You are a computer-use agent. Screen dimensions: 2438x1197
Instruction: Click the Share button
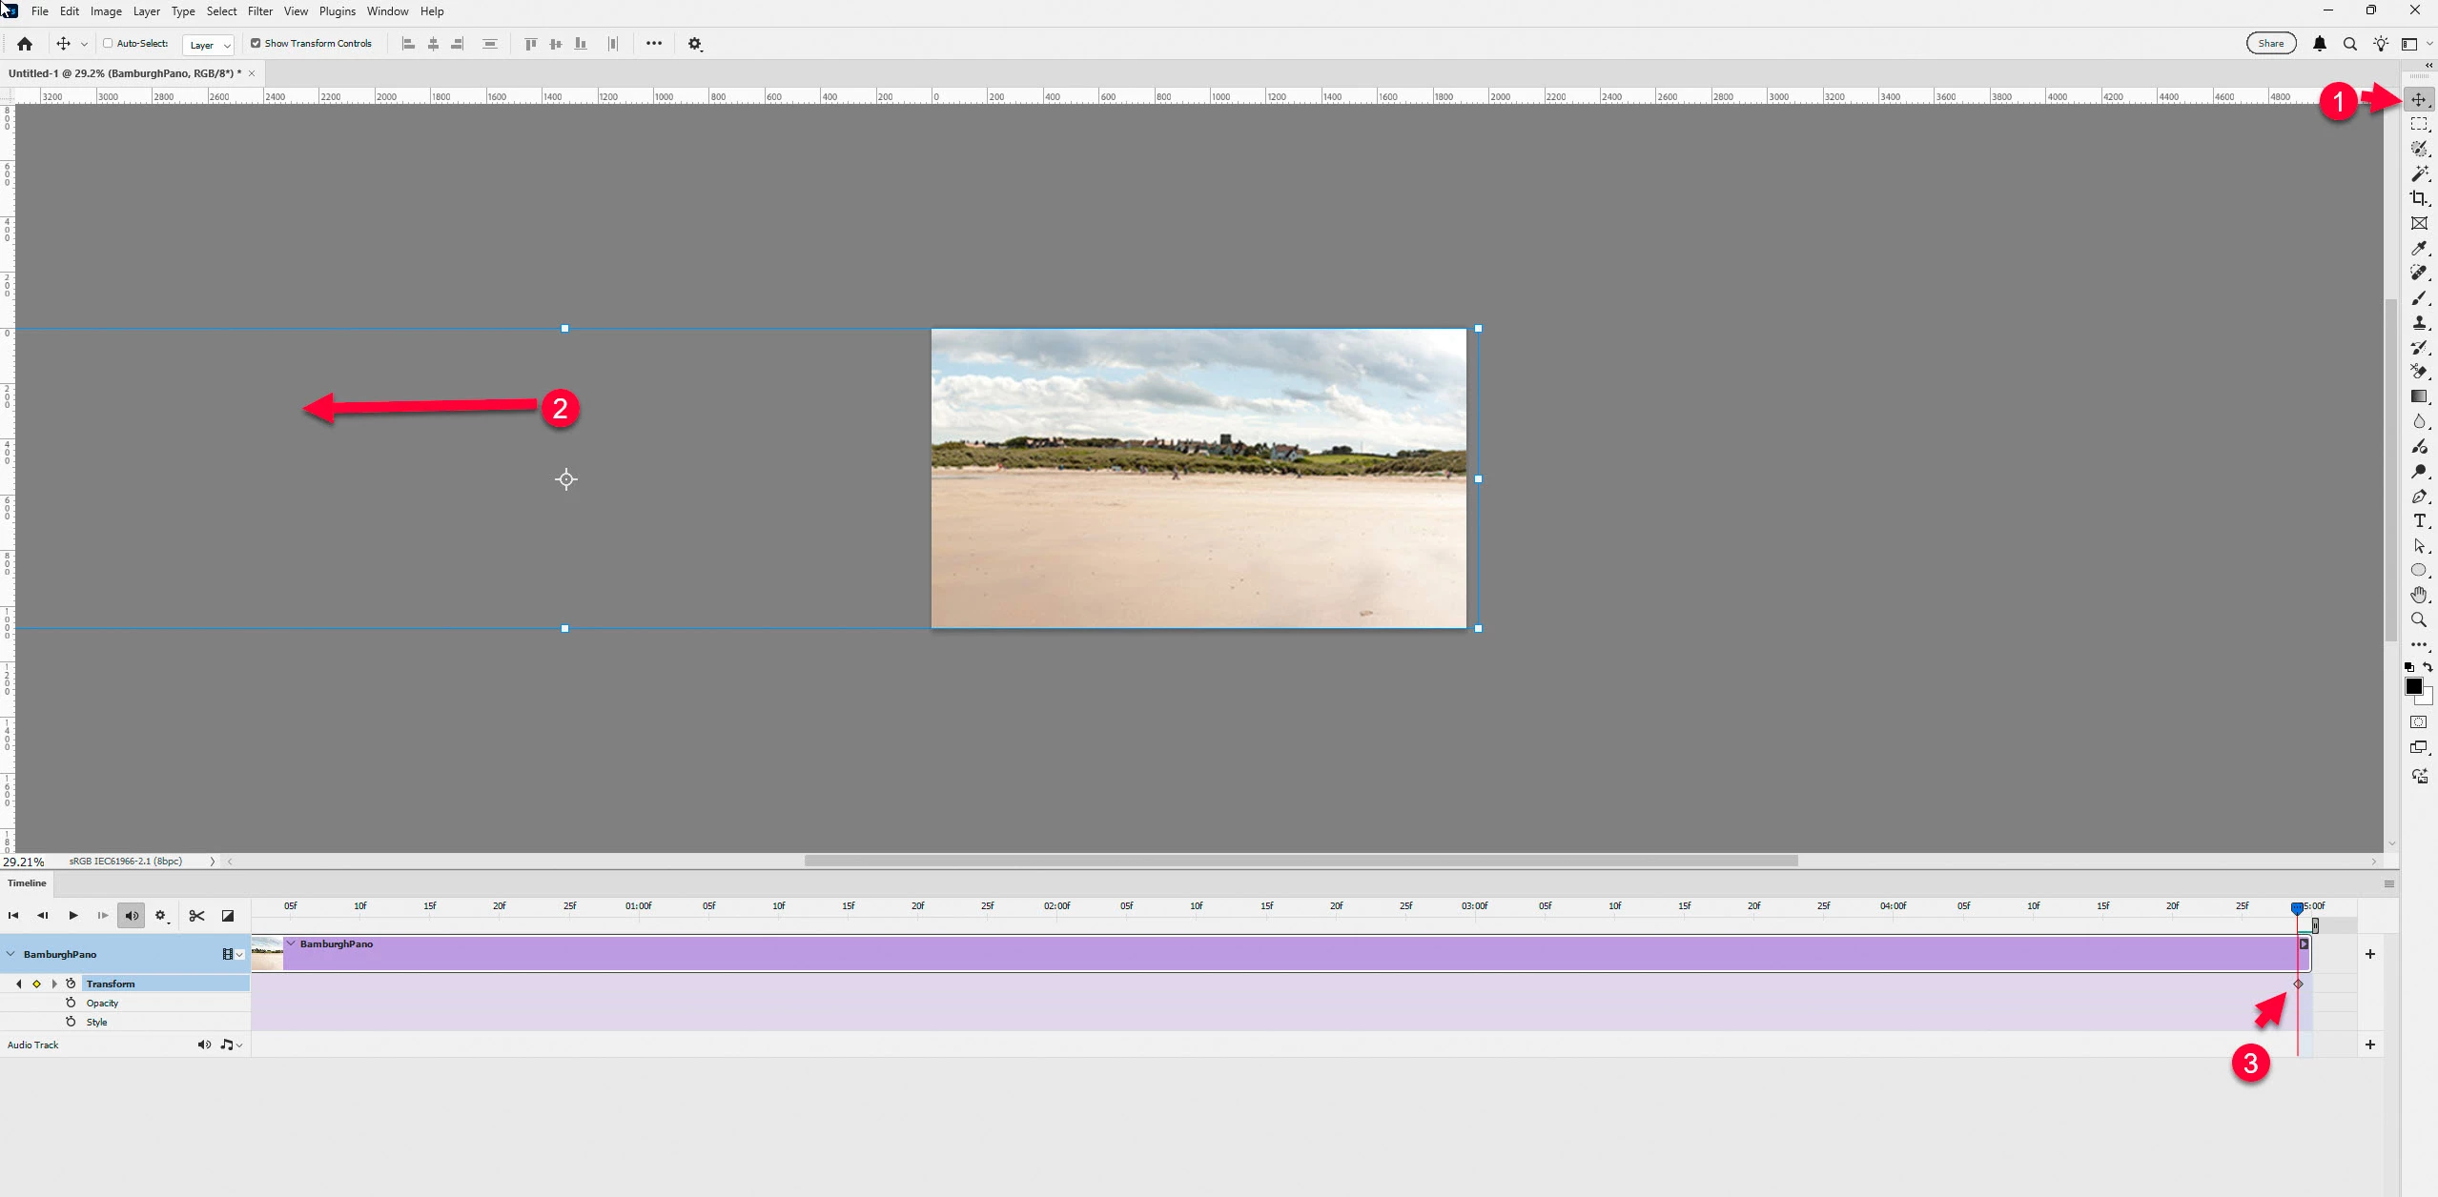click(x=2270, y=43)
